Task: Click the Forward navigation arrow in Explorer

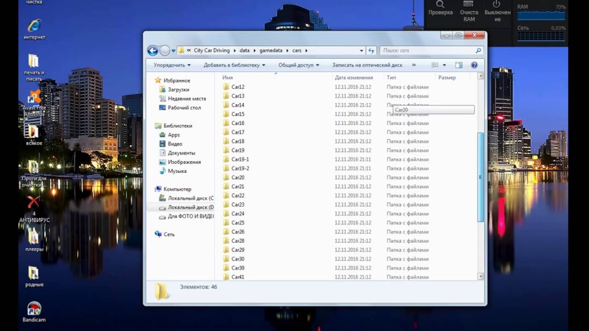Action: pyautogui.click(x=165, y=51)
